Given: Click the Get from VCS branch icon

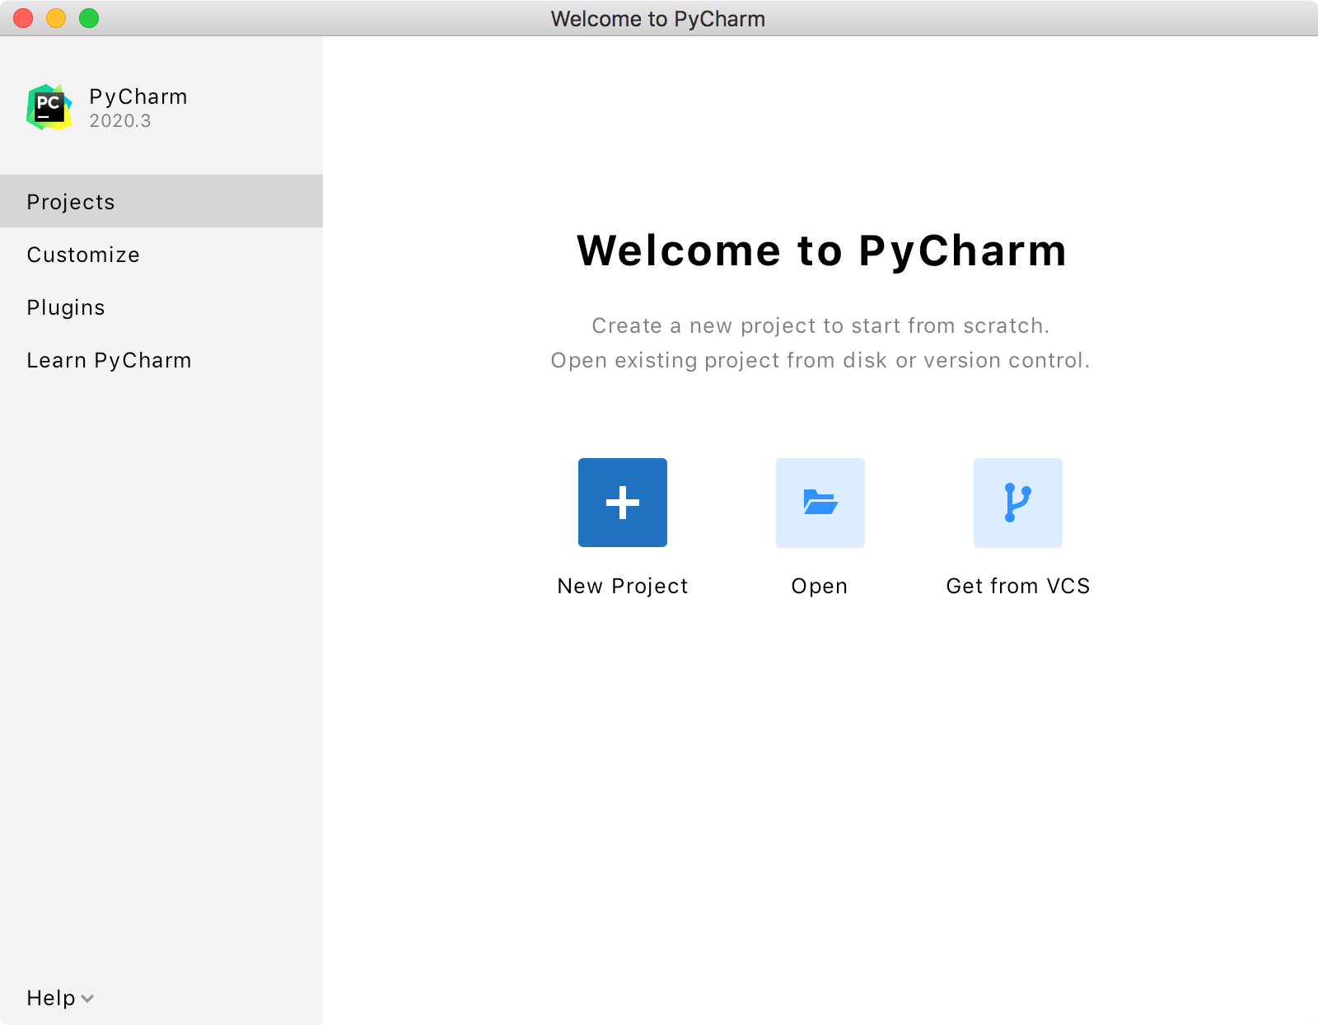Looking at the screenshot, I should point(1017,503).
